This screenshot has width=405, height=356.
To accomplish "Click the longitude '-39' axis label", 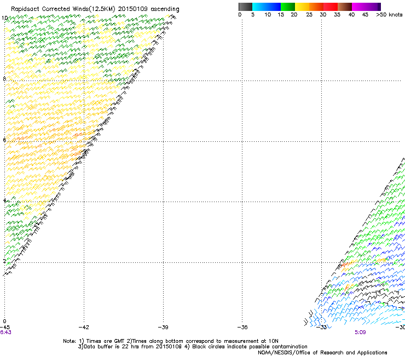I will (x=163, y=328).
